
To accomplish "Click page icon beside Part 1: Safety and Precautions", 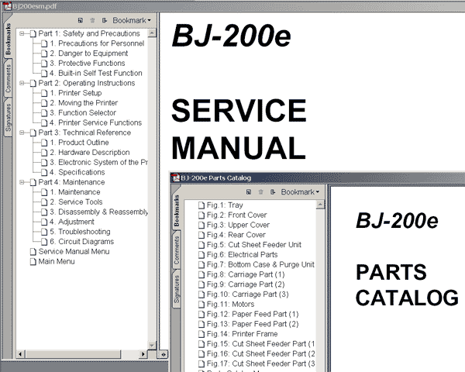I will point(33,34).
